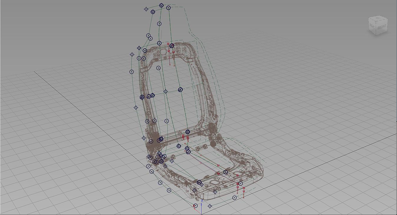The width and height of the screenshot is (397, 215).
Task: Click the dark round recliner knob on frame
Action: tap(212, 144)
